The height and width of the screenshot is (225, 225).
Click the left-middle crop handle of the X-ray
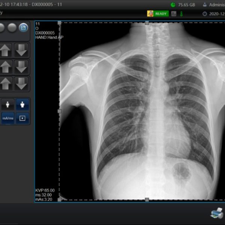(x=60, y=111)
